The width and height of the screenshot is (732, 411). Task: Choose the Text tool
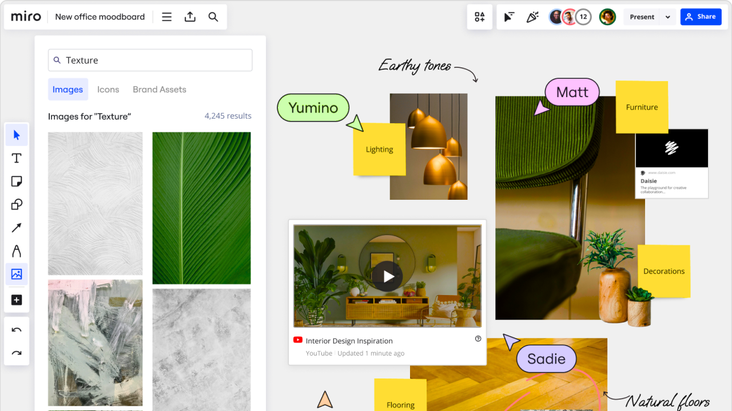point(17,158)
